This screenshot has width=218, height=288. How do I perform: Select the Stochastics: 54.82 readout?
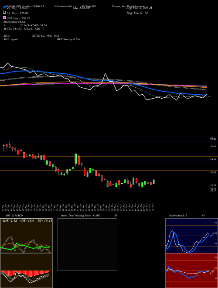click(14, 22)
